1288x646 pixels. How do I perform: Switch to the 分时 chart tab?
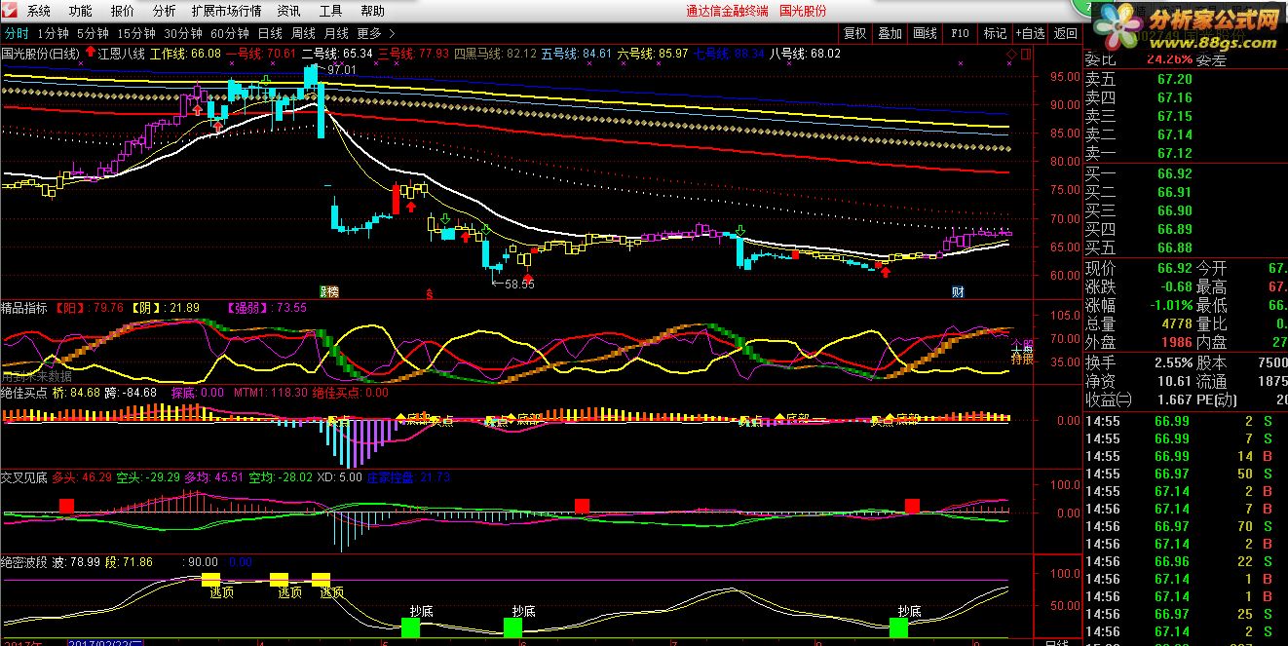(x=16, y=33)
